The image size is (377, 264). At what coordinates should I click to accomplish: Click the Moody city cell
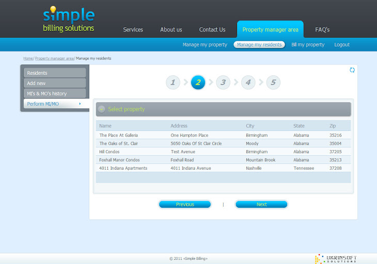point(252,143)
